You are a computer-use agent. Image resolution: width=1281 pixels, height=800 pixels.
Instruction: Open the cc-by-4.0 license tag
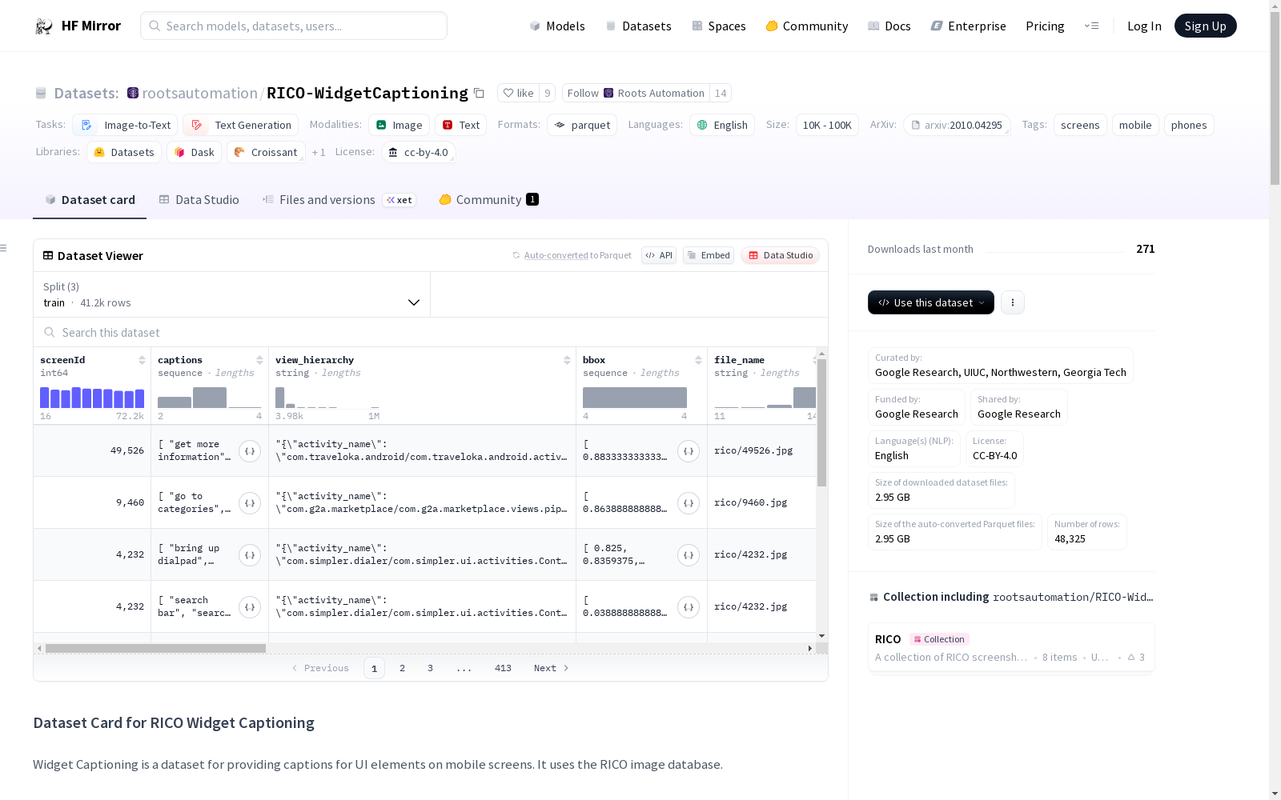418,152
